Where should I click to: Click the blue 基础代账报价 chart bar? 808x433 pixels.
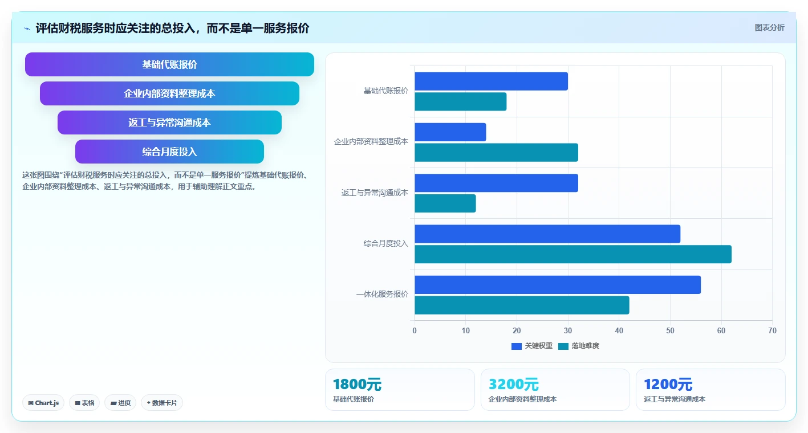[491, 81]
